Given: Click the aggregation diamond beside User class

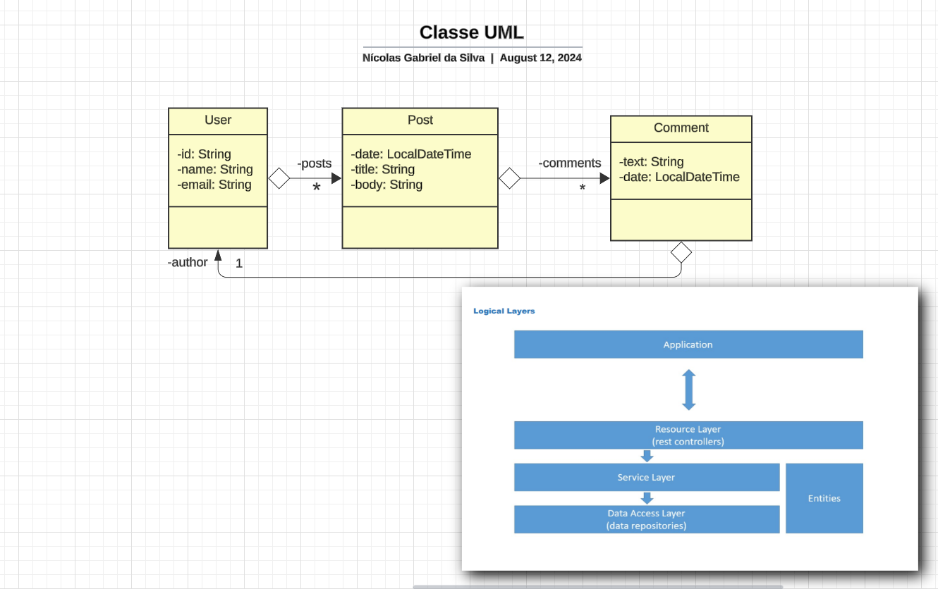Looking at the screenshot, I should tap(279, 178).
